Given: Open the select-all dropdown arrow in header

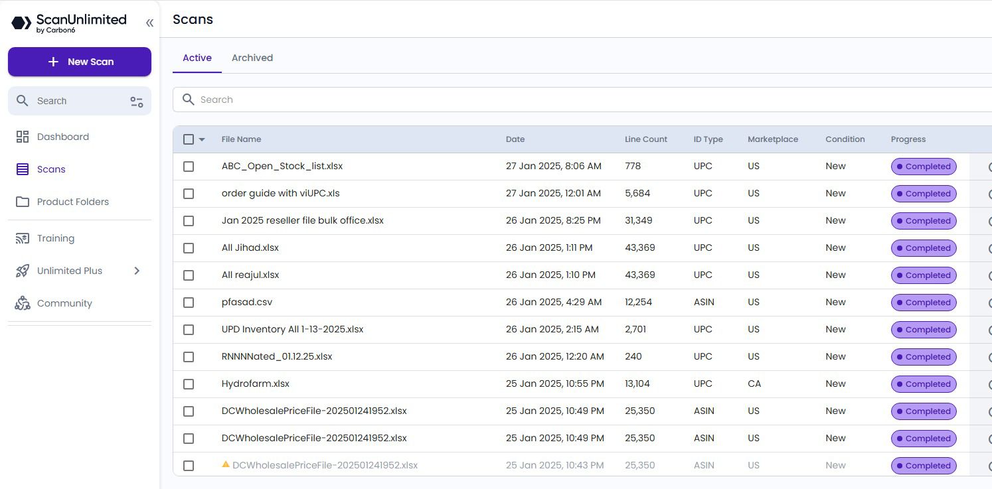Looking at the screenshot, I should pos(202,139).
